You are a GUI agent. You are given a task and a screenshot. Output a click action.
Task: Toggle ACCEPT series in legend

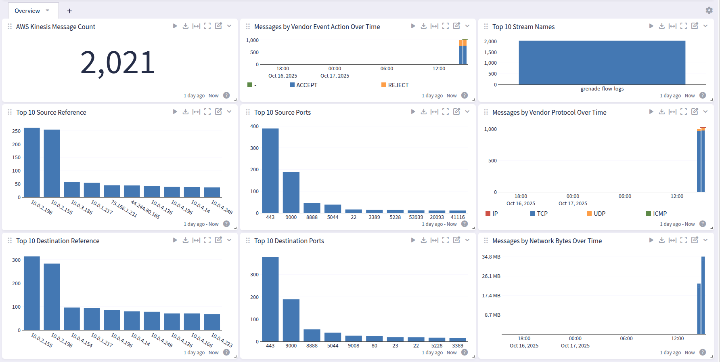pyautogui.click(x=306, y=85)
